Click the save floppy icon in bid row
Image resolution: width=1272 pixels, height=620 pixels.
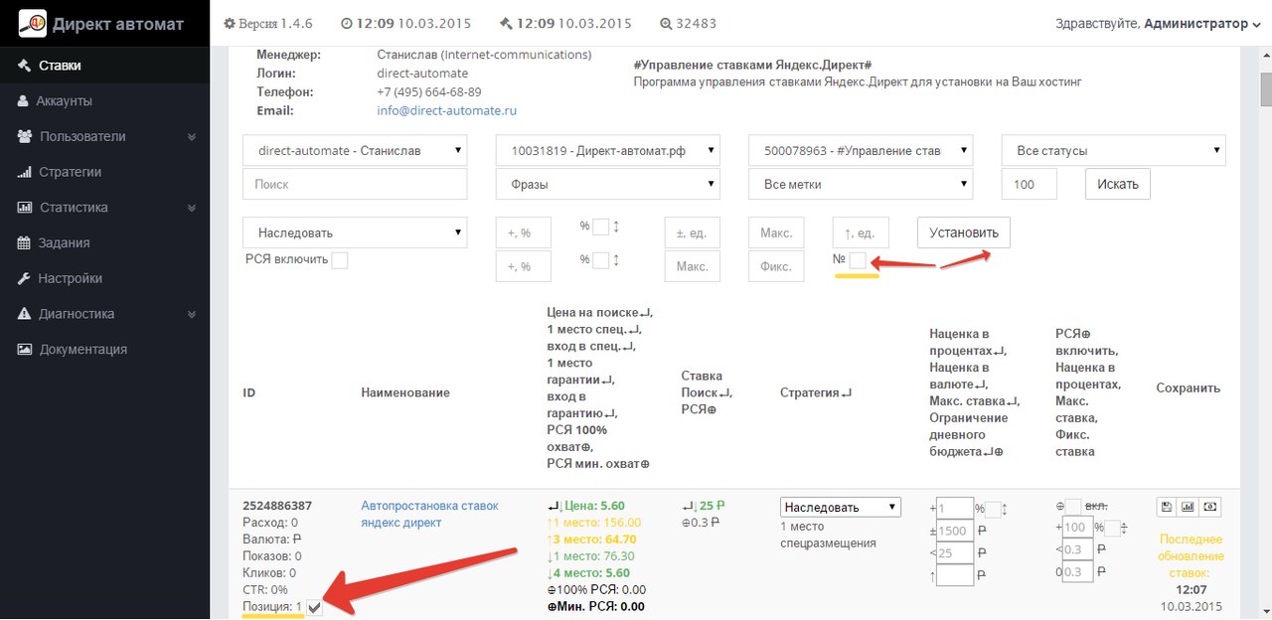(x=1167, y=508)
